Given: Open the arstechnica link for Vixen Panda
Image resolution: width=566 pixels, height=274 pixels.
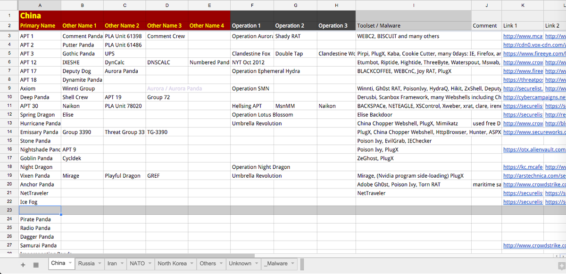Looking at the screenshot, I should [534, 176].
